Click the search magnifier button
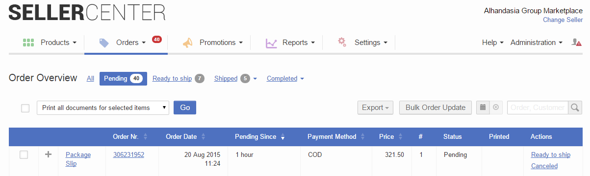 575,108
